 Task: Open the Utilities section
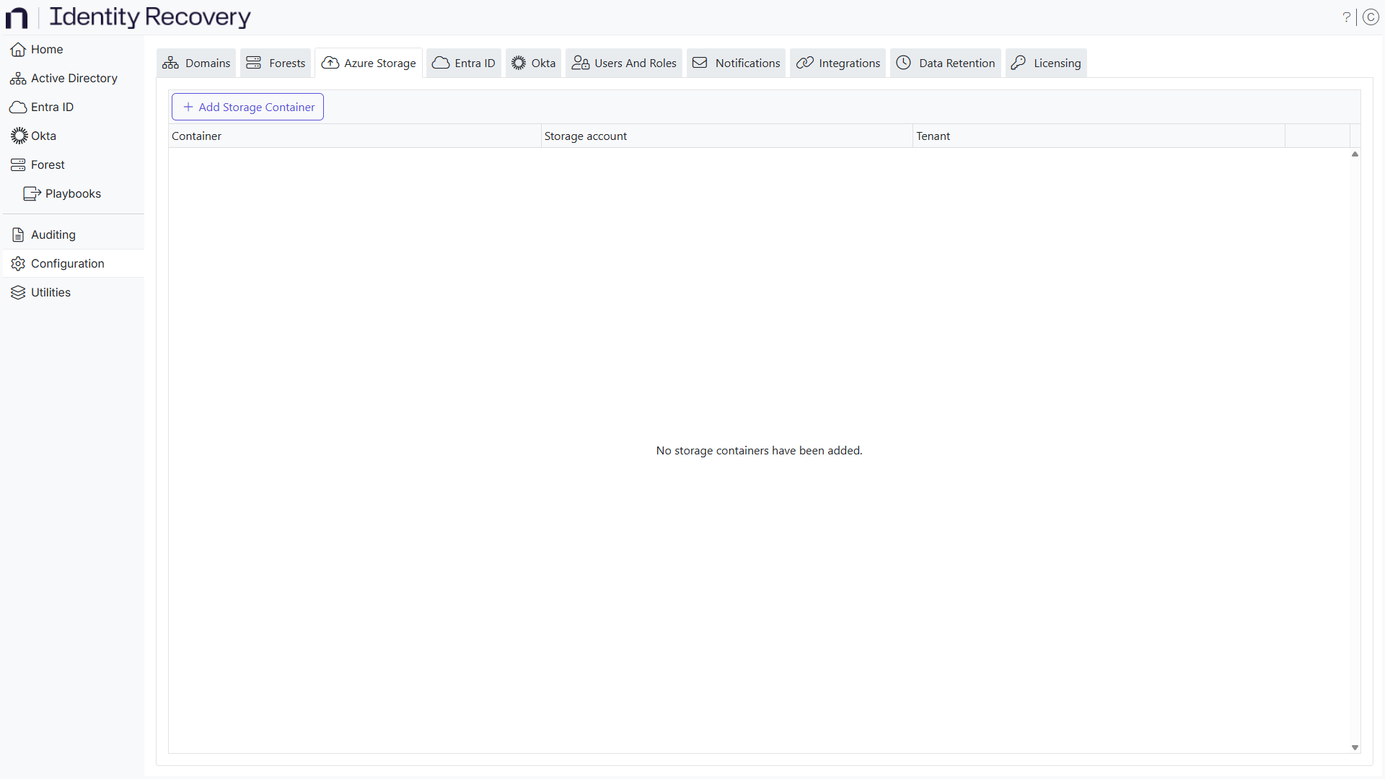click(50, 292)
